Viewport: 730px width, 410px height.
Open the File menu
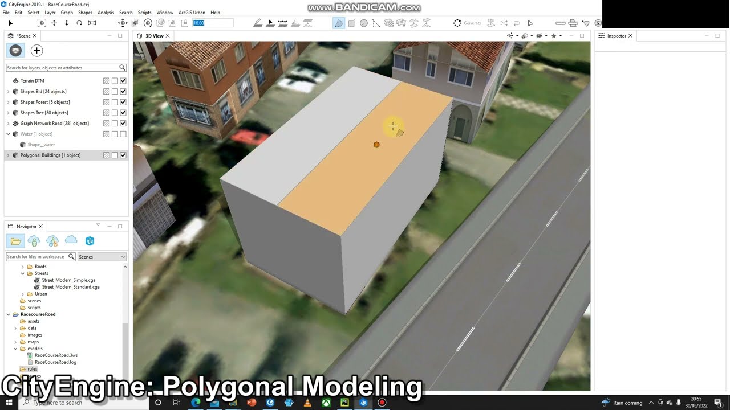[6, 13]
